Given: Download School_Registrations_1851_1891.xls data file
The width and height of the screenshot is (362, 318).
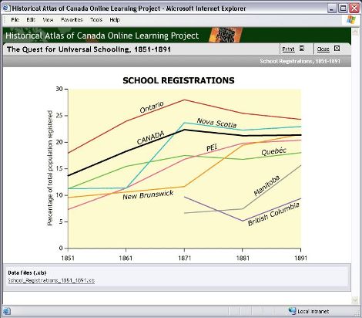Looking at the screenshot, I should 52,280.
